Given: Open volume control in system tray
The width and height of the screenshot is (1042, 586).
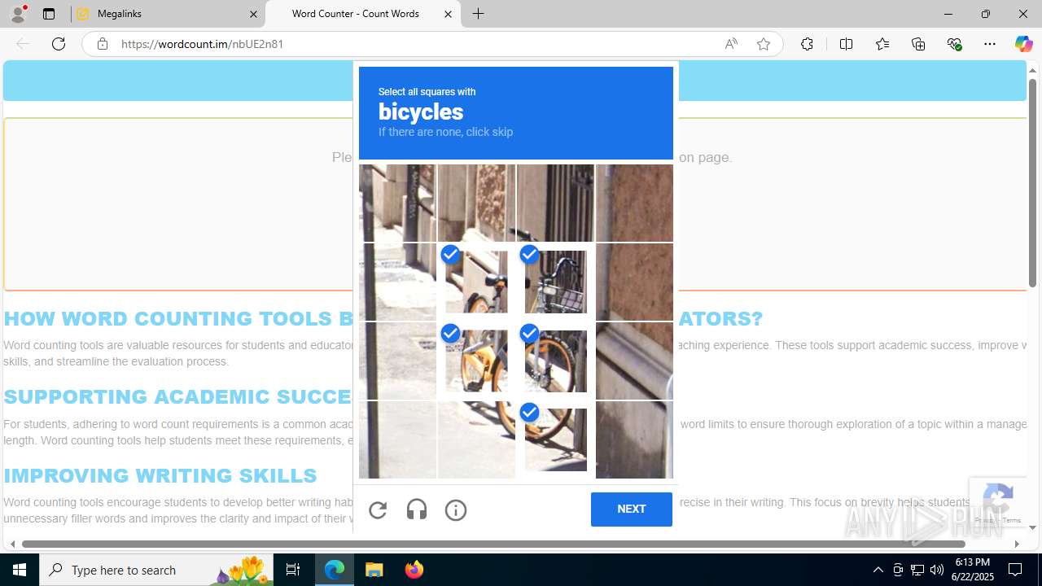Looking at the screenshot, I should 937,570.
